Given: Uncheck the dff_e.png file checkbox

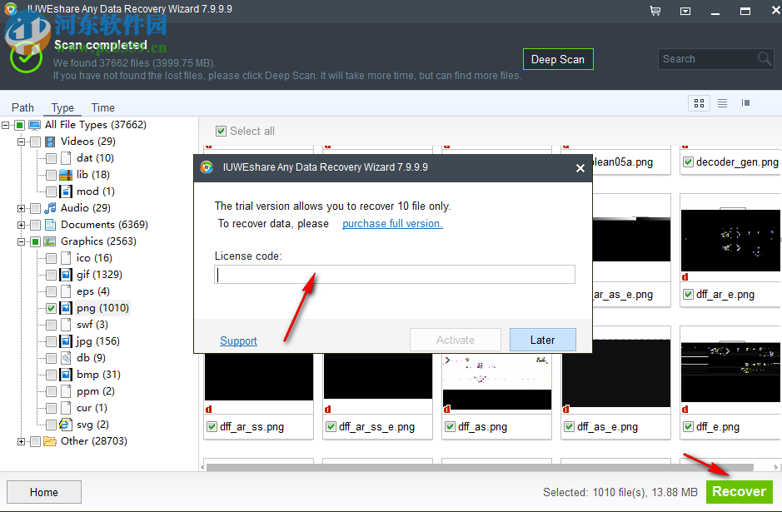Looking at the screenshot, I should (x=688, y=427).
